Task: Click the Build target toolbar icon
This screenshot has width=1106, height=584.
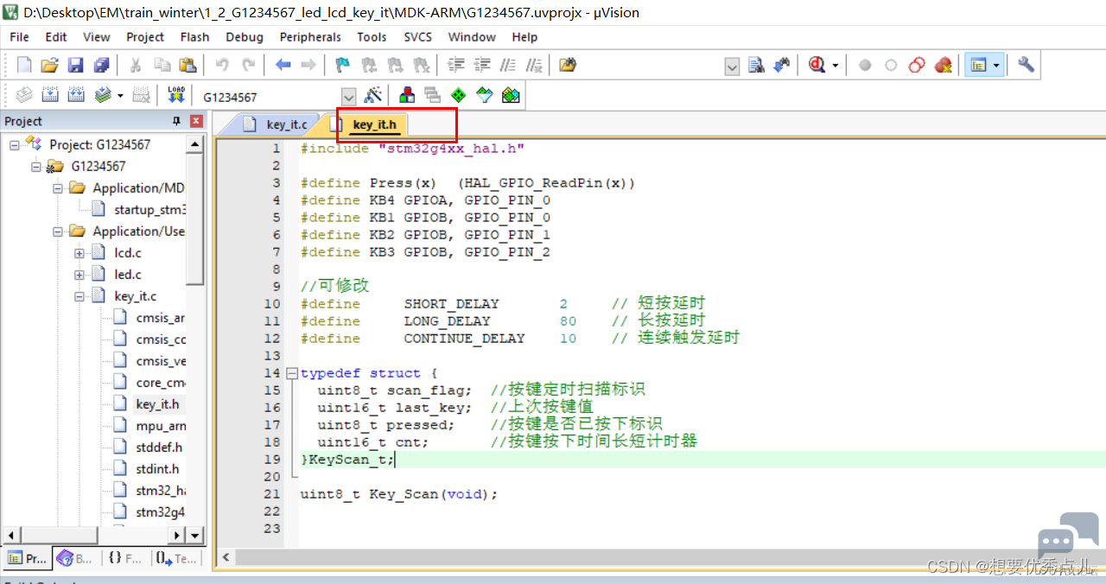Action: [x=51, y=95]
